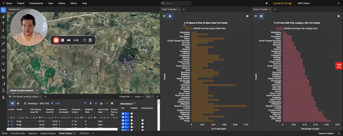Open Chart 2 Feeder settings gear
This screenshot has width=343, height=136.
pos(247,16)
